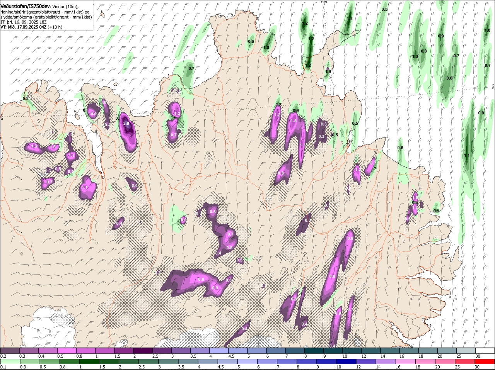Select upper legend white swatch labeled 30
495x370 pixels.
486,351
